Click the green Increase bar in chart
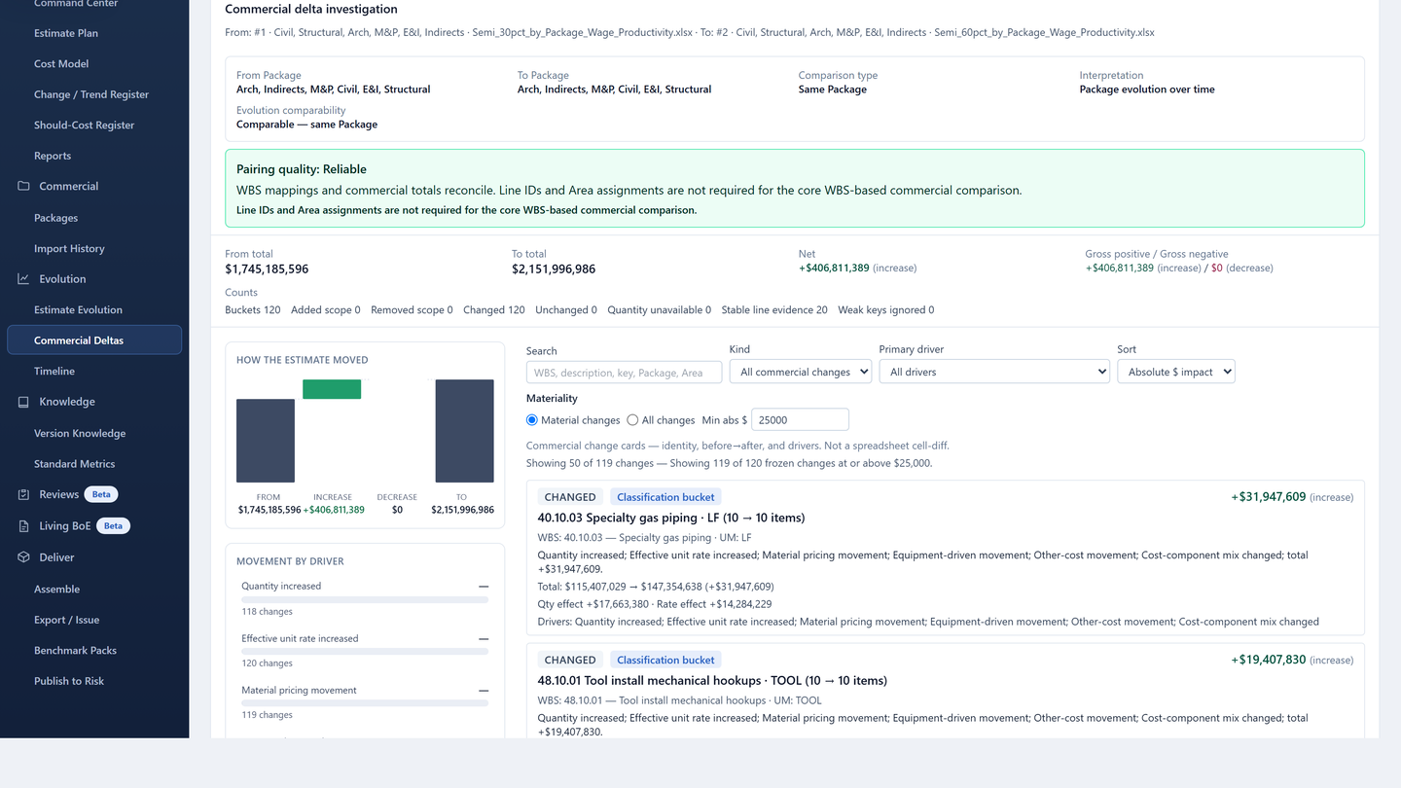 pyautogui.click(x=332, y=389)
